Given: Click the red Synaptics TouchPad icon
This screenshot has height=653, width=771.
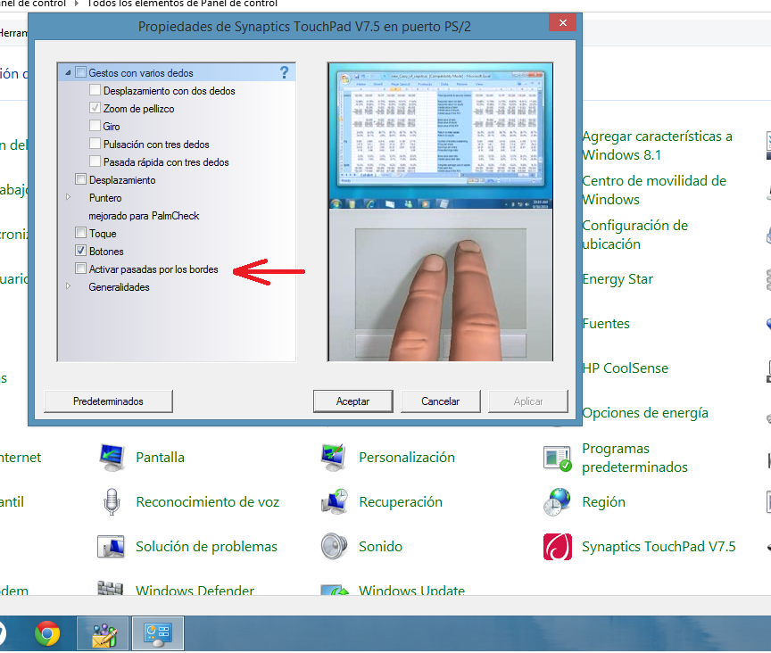Looking at the screenshot, I should click(x=558, y=546).
